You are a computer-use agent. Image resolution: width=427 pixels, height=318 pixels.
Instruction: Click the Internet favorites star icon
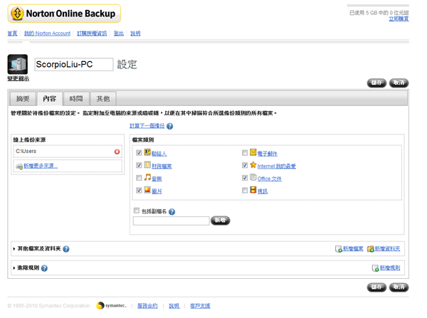point(253,165)
